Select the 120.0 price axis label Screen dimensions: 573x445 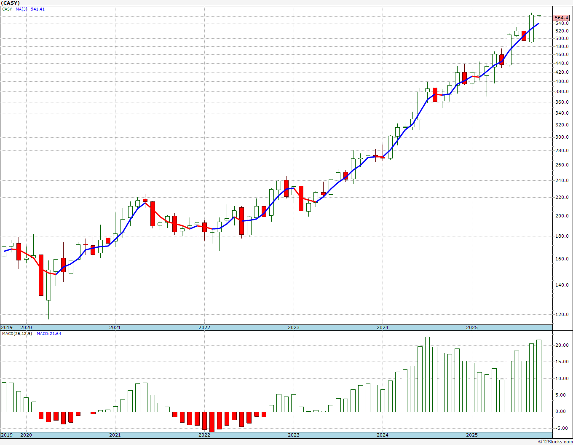tap(561, 314)
